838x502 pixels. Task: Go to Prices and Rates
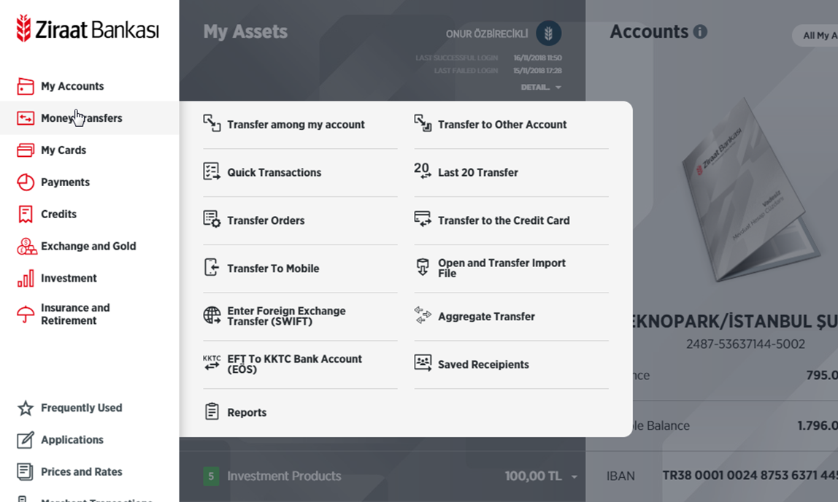click(x=81, y=472)
